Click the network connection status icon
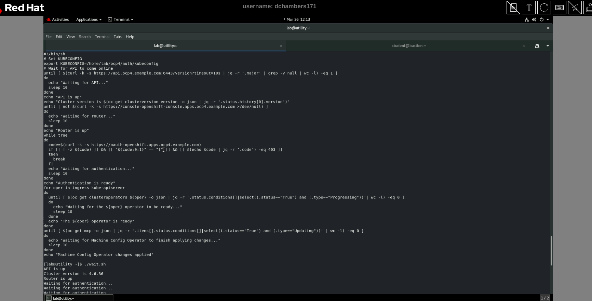 pos(526,19)
